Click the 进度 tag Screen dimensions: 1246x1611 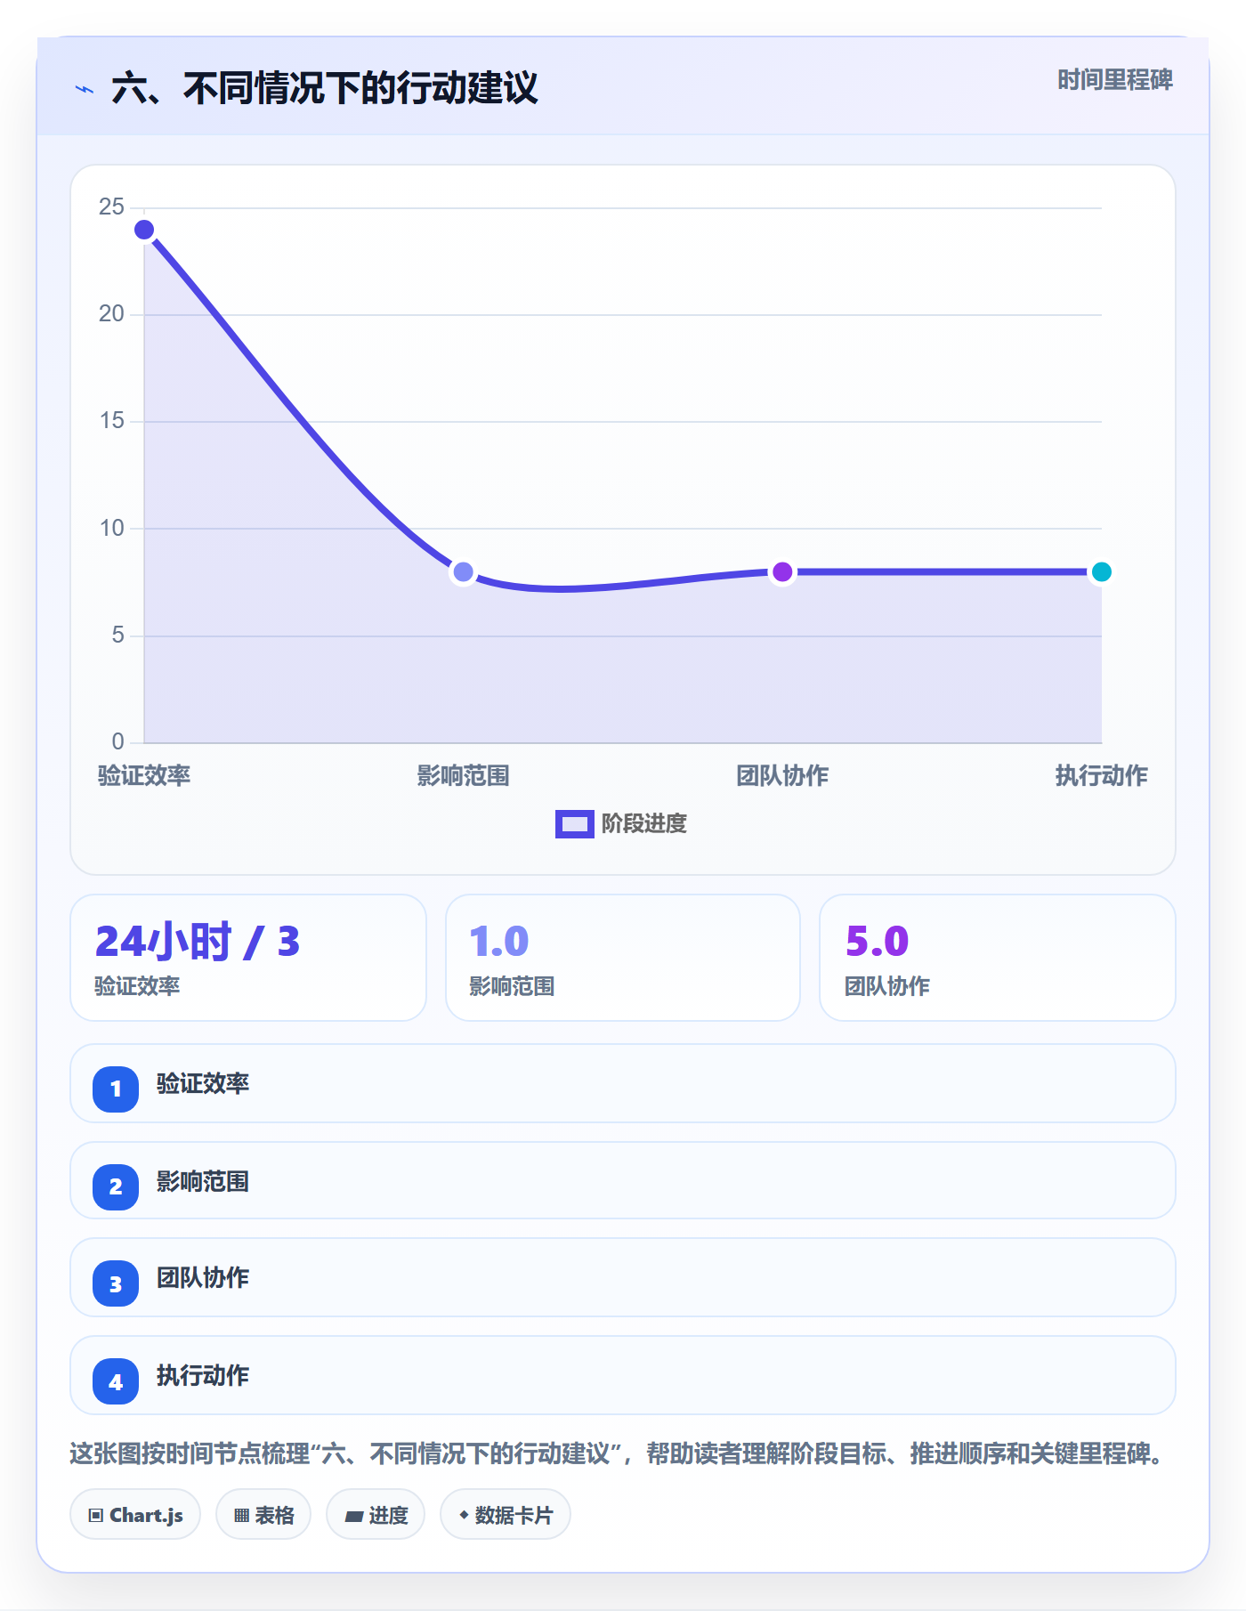coord(376,1514)
